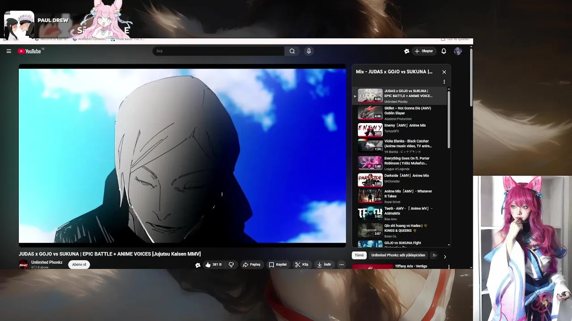
Task: Open the YouTube hamburger guide menu
Action: [8, 51]
